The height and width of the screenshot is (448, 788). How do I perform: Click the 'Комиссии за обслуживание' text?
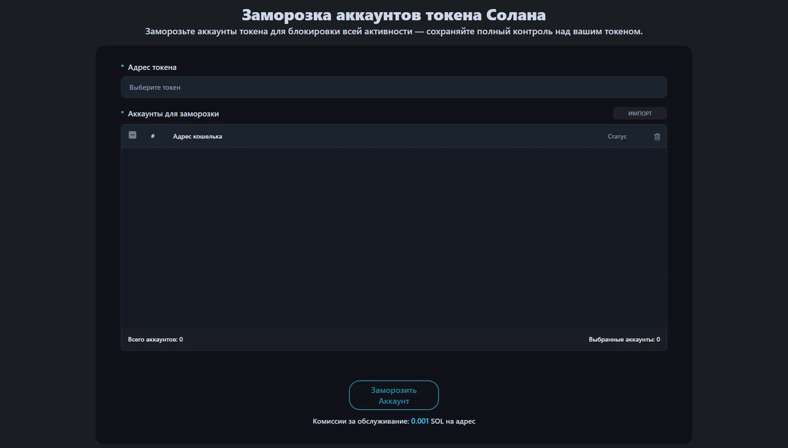pos(361,421)
